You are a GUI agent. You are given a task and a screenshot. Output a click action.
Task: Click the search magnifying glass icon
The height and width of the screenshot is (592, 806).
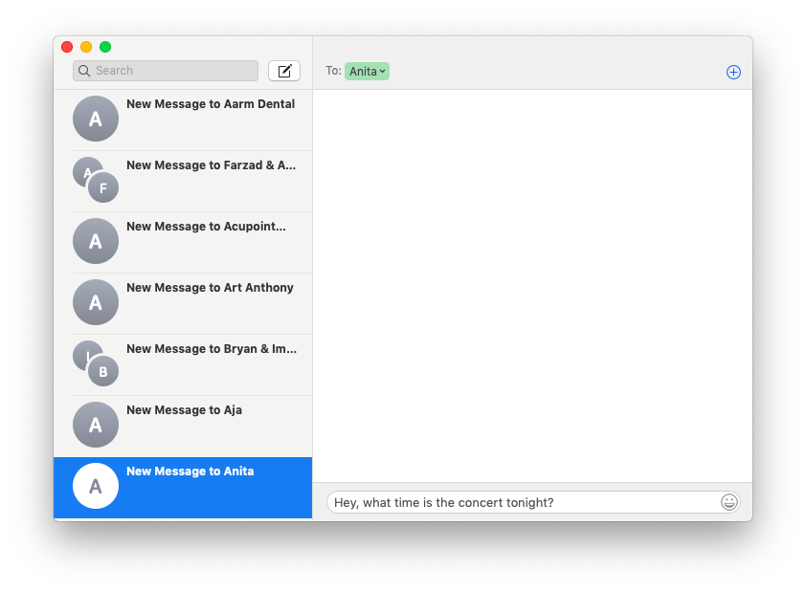click(x=84, y=71)
